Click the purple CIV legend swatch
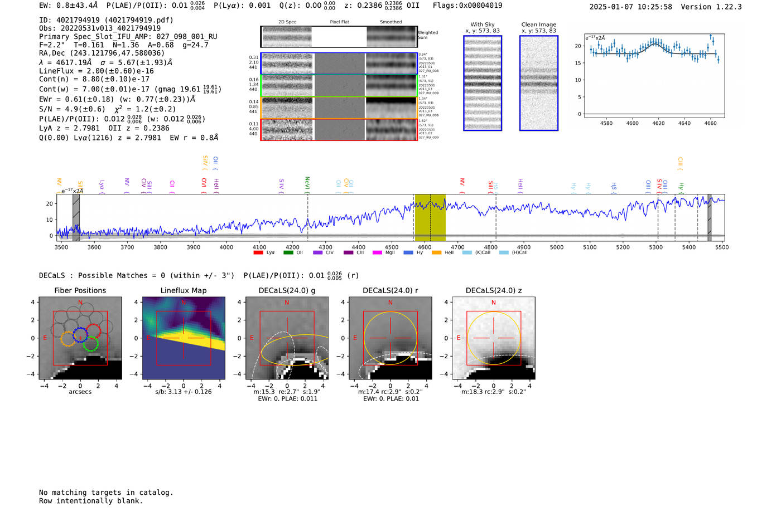781x531 pixels. pyautogui.click(x=318, y=252)
